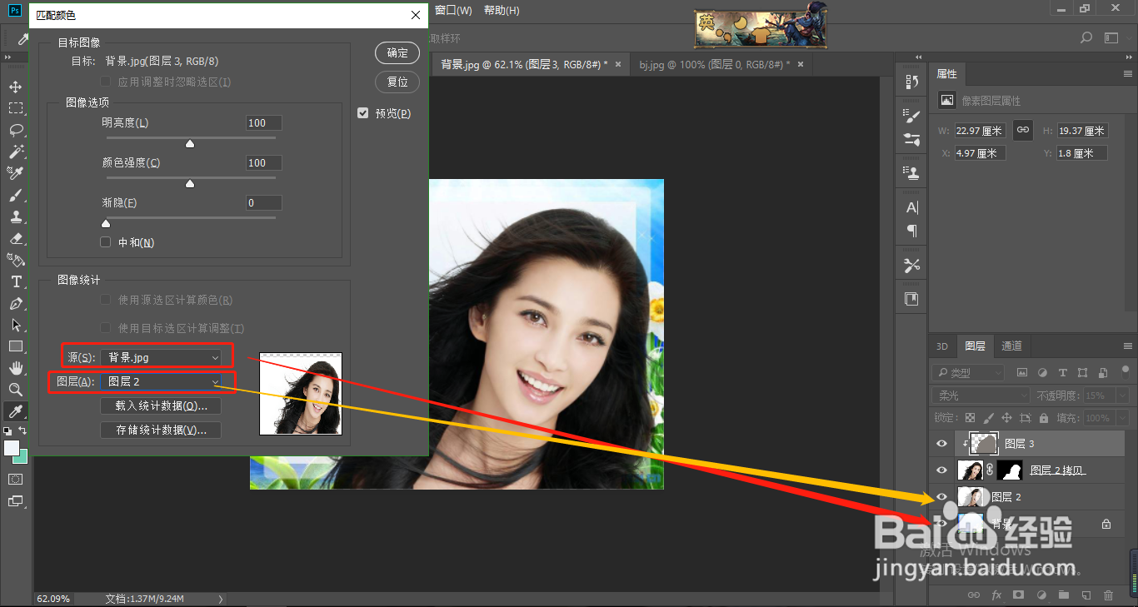The height and width of the screenshot is (607, 1138).
Task: Toggle pixel layer filter icon
Action: 1022,372
